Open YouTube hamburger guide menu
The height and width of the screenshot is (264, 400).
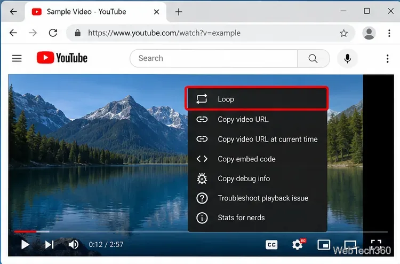17,58
